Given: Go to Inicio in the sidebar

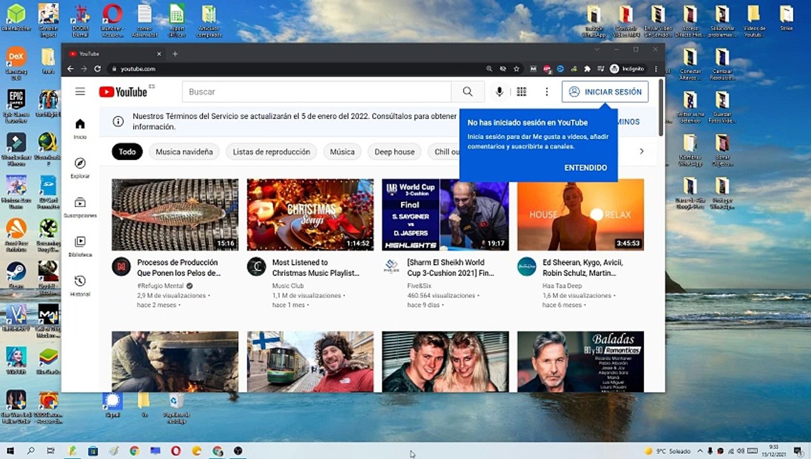Looking at the screenshot, I should (80, 128).
